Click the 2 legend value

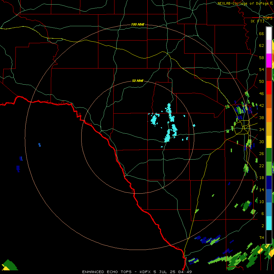coord(263,226)
